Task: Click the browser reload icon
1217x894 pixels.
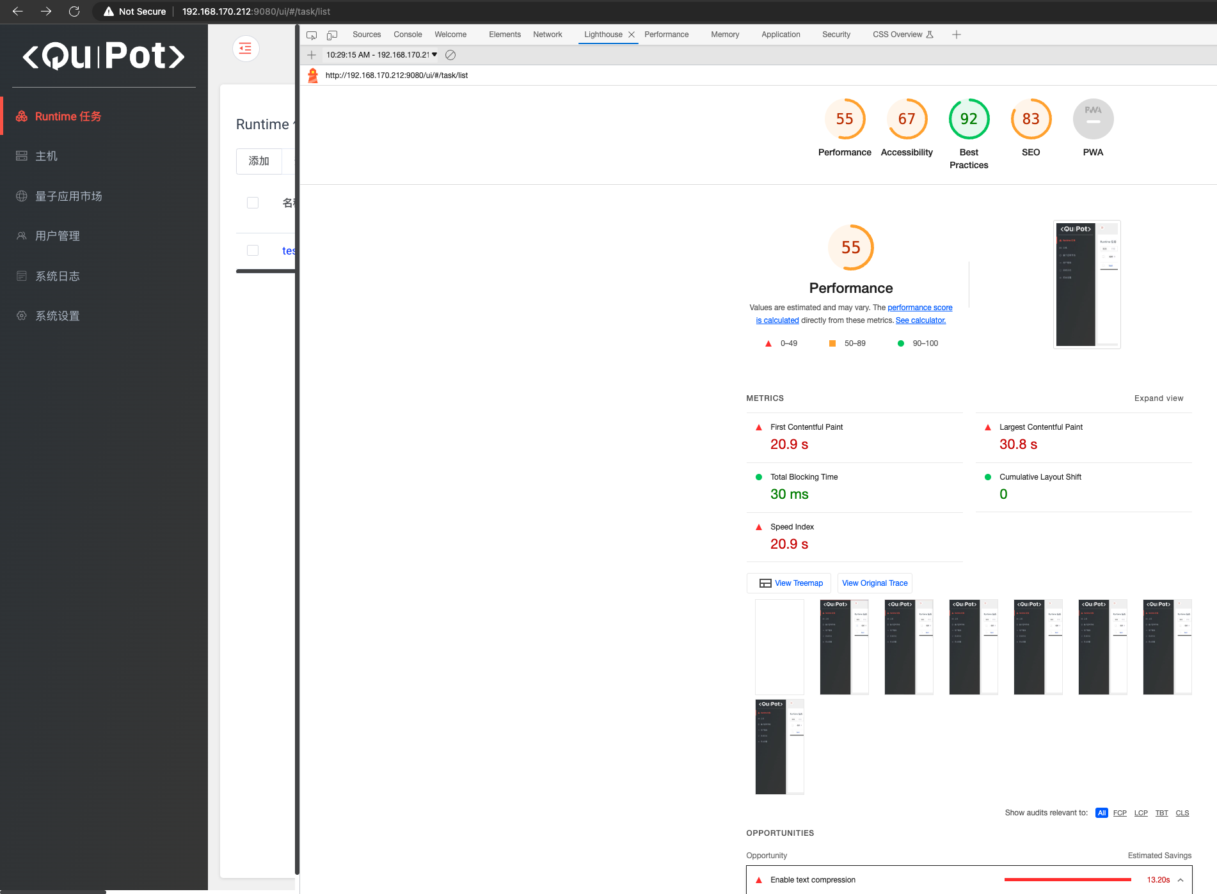Action: pyautogui.click(x=74, y=12)
